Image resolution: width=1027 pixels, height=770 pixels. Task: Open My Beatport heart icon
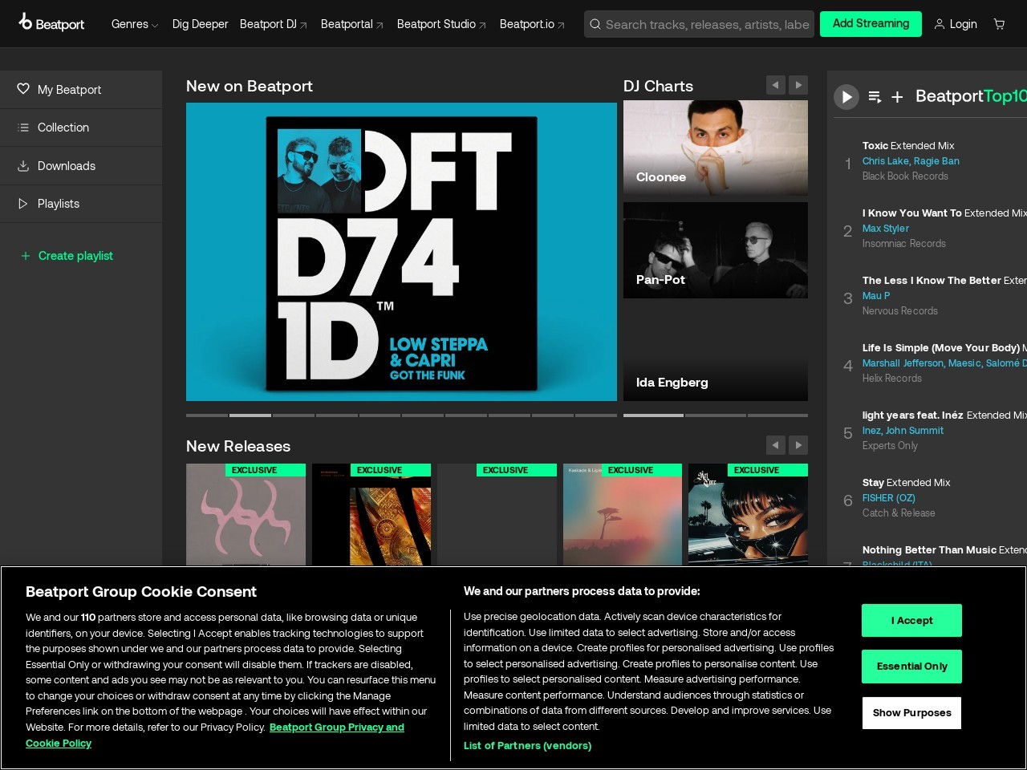pos(23,89)
